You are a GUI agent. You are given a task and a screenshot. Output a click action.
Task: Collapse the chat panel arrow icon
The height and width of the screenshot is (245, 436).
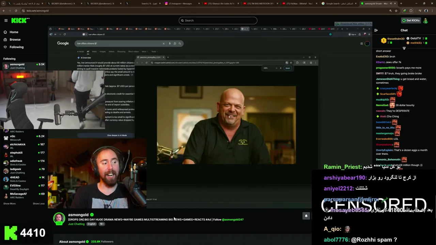point(376,30)
